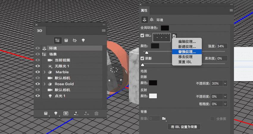Click the IBL texture file icon
The image size is (253, 134).
(x=174, y=36)
